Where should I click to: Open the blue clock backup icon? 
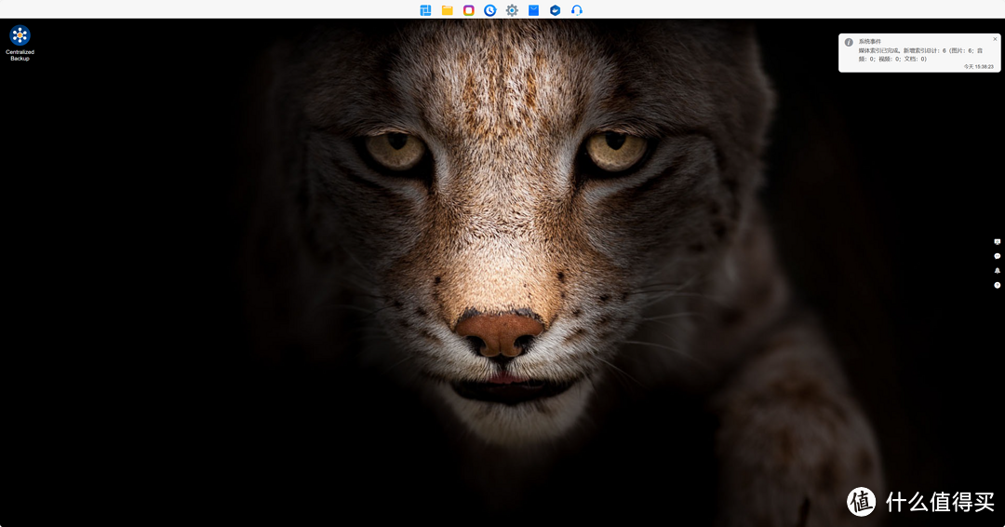point(490,10)
